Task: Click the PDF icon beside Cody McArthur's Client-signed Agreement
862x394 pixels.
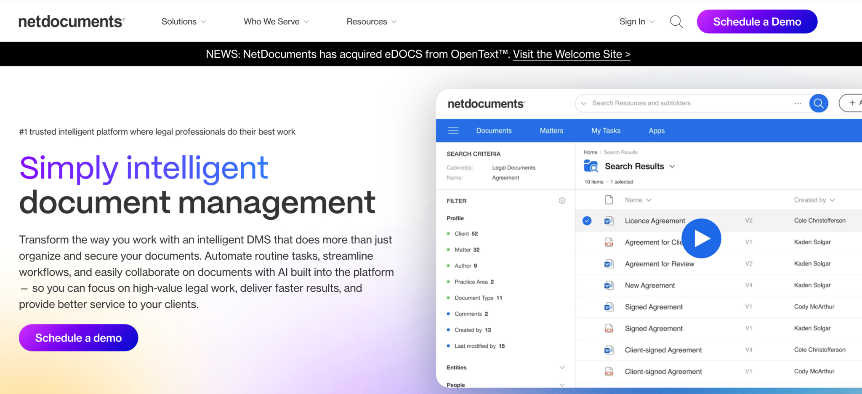Action: 609,371
